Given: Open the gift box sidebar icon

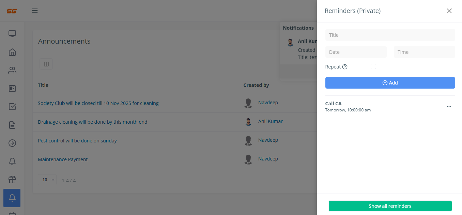Looking at the screenshot, I should [12, 179].
